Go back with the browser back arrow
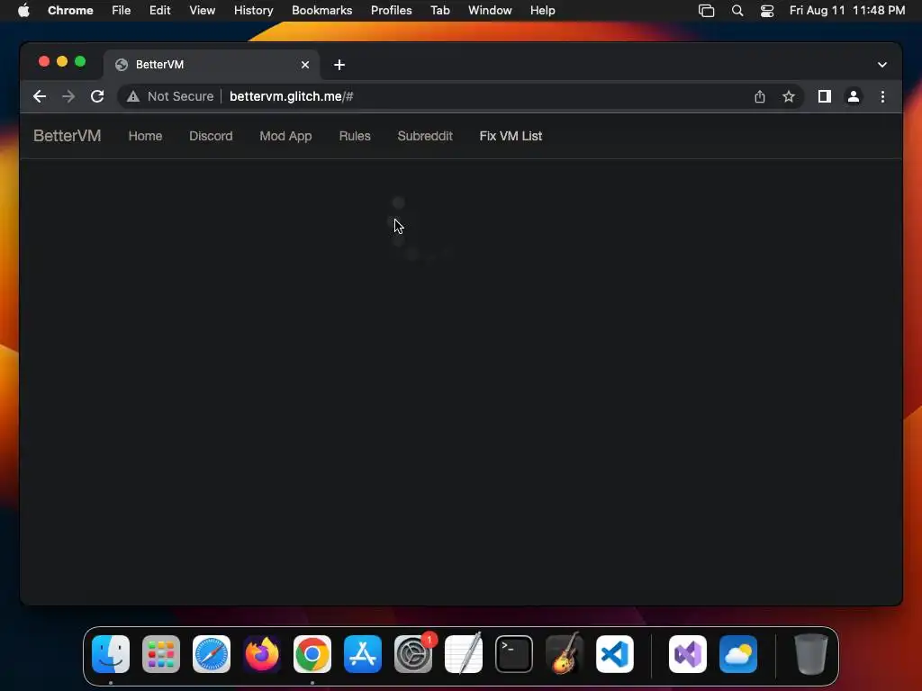 coord(40,96)
